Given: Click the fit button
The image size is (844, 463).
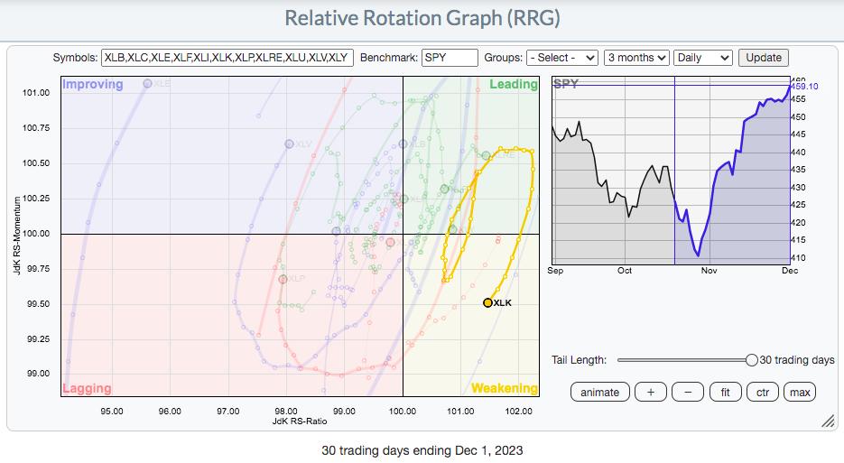Looking at the screenshot, I should [x=725, y=392].
